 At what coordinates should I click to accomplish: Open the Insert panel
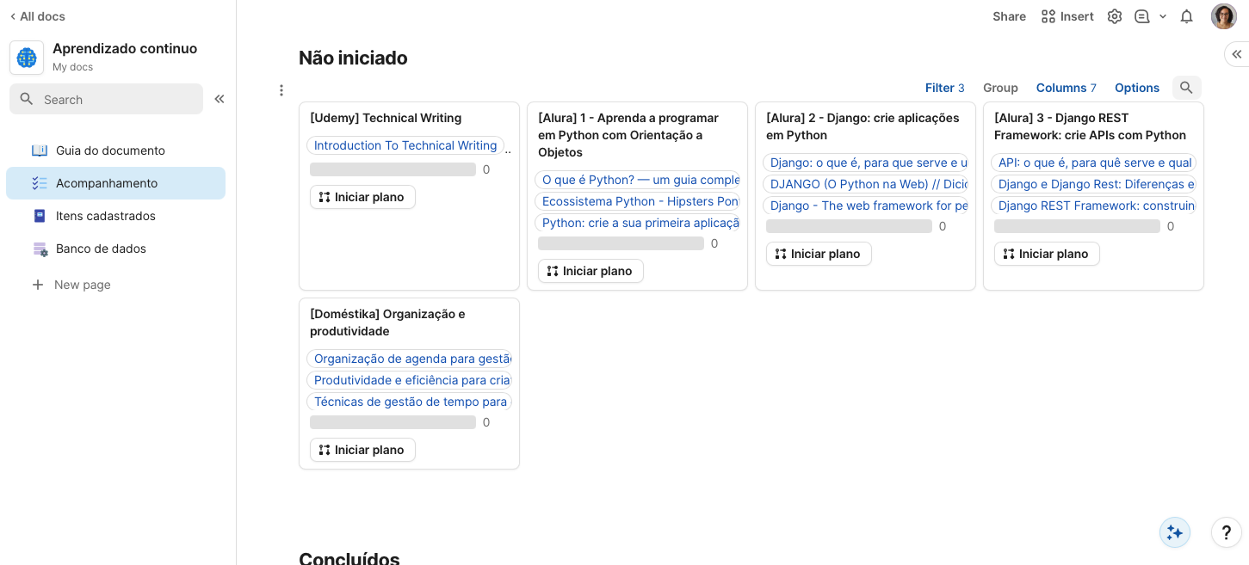1067,15
